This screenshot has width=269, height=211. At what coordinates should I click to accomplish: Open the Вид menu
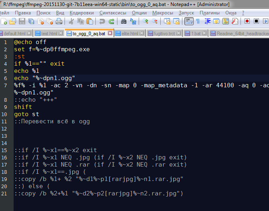[60, 13]
